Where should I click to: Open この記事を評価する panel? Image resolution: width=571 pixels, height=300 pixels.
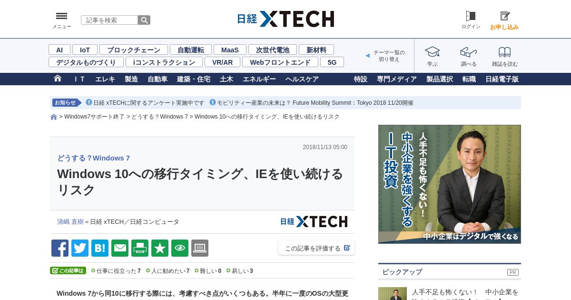pyautogui.click(x=316, y=248)
